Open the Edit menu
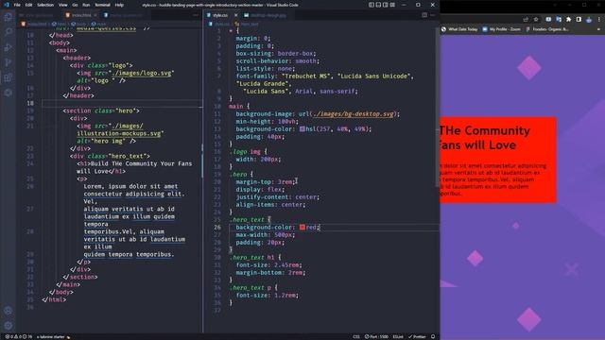605x340 pixels. pos(29,5)
